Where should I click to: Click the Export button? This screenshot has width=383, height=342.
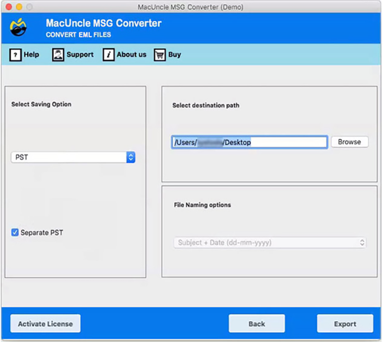(345, 324)
